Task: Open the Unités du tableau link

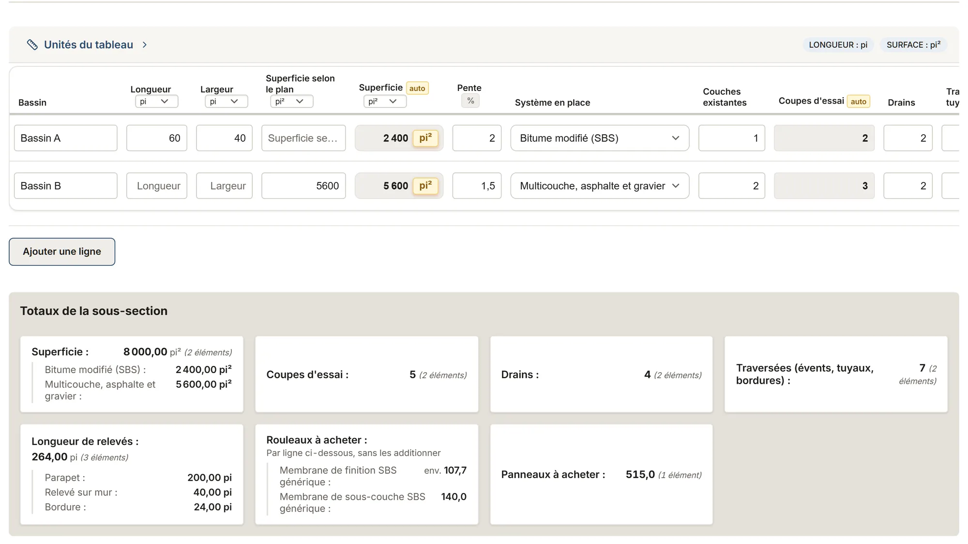Action: coord(89,45)
